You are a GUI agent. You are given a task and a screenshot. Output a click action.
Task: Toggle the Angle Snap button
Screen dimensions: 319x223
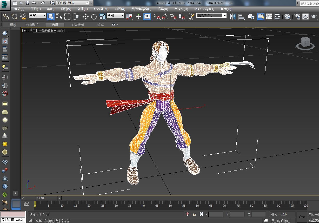(x=165, y=17)
